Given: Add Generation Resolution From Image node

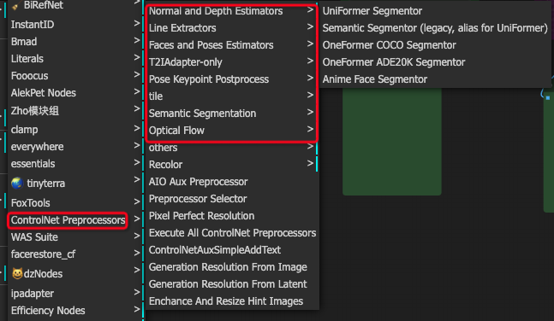Looking at the screenshot, I should click(x=231, y=267).
